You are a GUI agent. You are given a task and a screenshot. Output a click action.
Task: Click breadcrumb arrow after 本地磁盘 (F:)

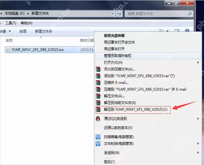[28, 13]
